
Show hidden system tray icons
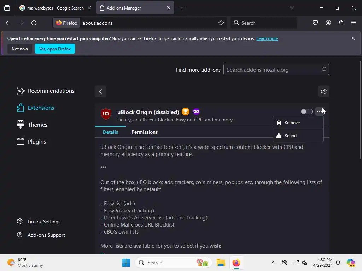(x=273, y=263)
